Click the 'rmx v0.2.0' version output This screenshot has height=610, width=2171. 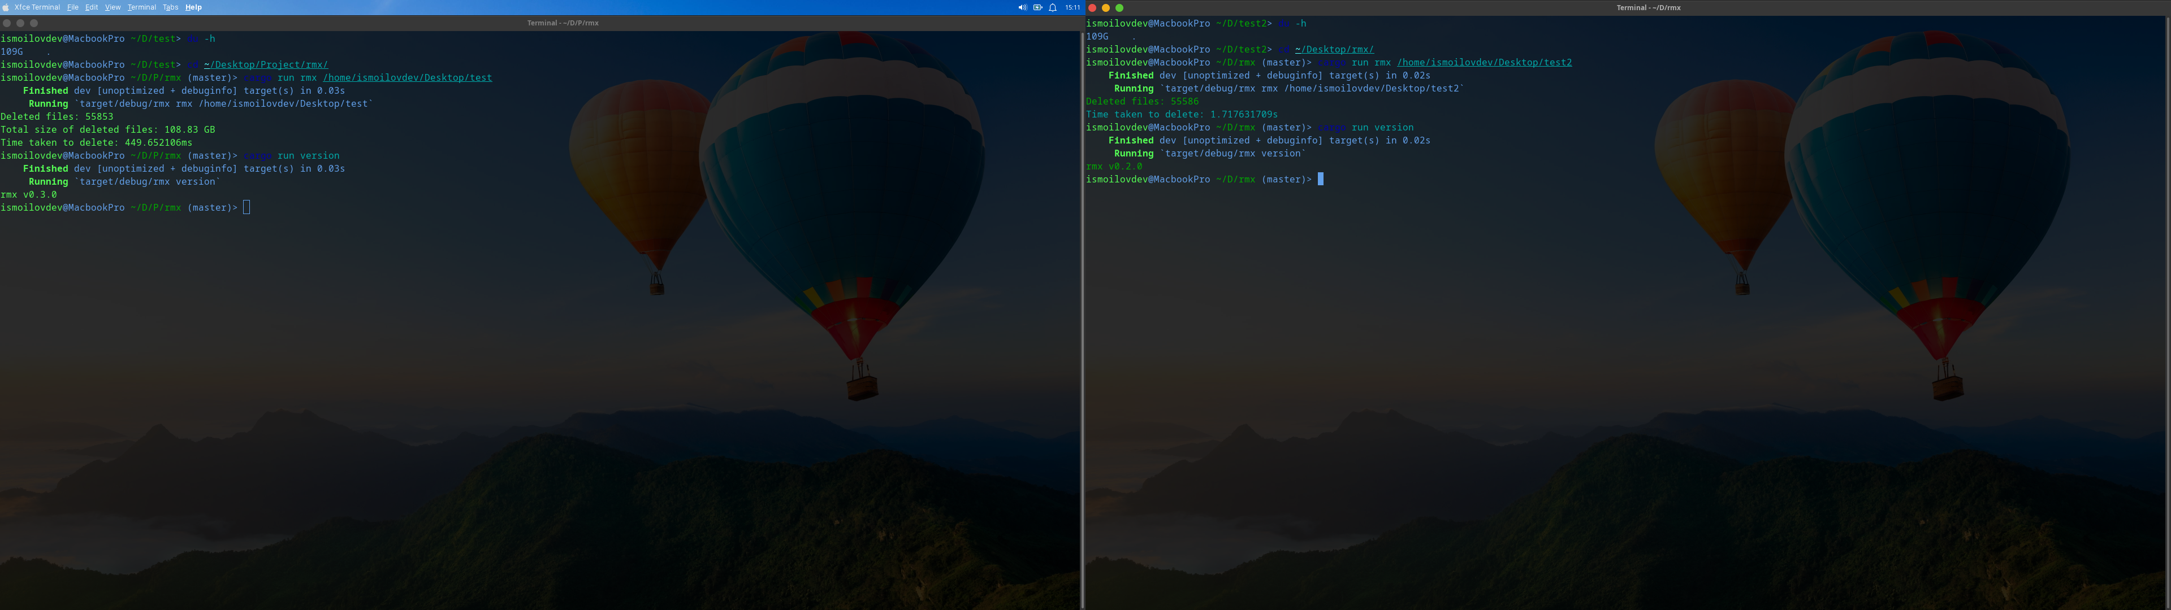pyautogui.click(x=1114, y=167)
